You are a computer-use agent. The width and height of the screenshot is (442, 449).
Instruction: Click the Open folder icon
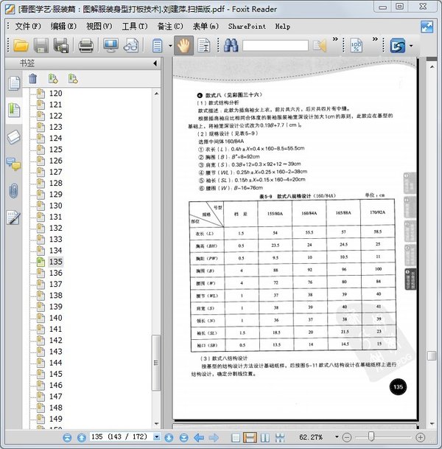click(x=21, y=46)
